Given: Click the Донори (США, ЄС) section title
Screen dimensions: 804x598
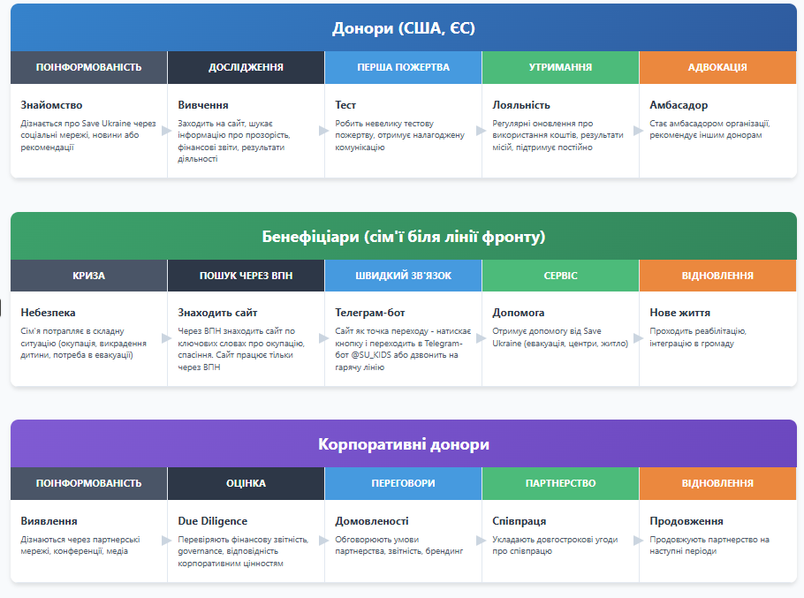Looking at the screenshot, I should (403, 28).
